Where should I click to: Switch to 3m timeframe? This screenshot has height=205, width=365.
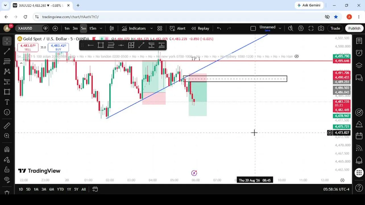coord(75,28)
